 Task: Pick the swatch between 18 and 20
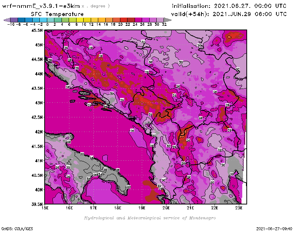tap(116, 20)
